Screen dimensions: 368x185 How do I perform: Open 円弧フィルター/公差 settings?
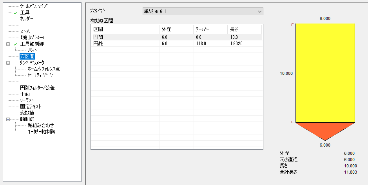coord(37,88)
